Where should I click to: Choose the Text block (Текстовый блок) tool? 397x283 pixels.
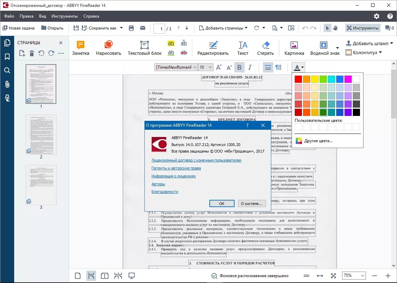click(x=144, y=48)
